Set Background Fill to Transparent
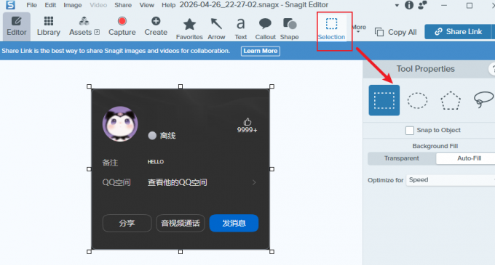 (x=402, y=158)
